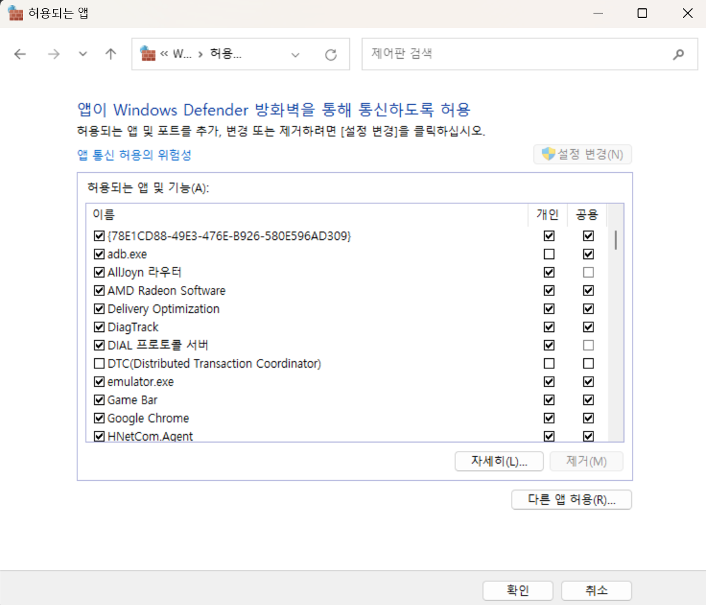Toggle the adb.exe name checkbox
Image resolution: width=706 pixels, height=605 pixels.
point(99,255)
